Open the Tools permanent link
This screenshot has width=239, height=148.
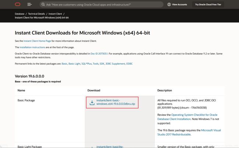tap(96, 64)
